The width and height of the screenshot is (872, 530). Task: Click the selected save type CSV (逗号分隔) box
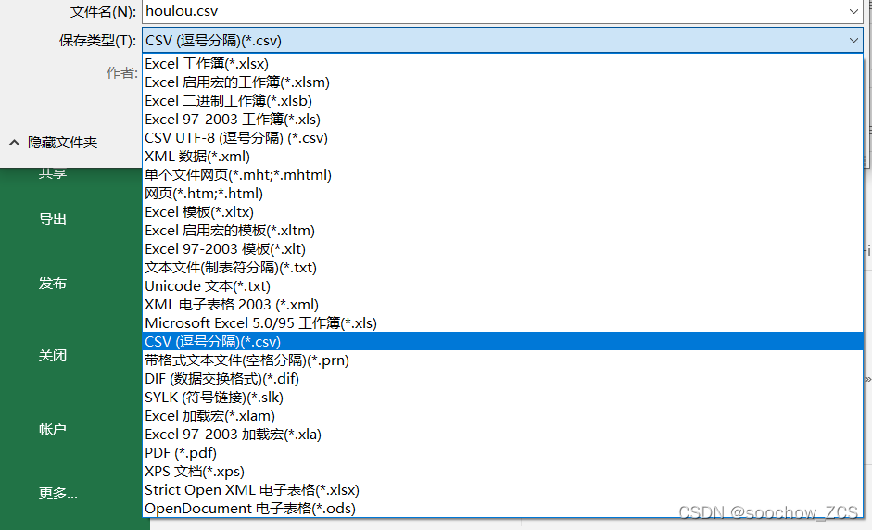click(502, 40)
